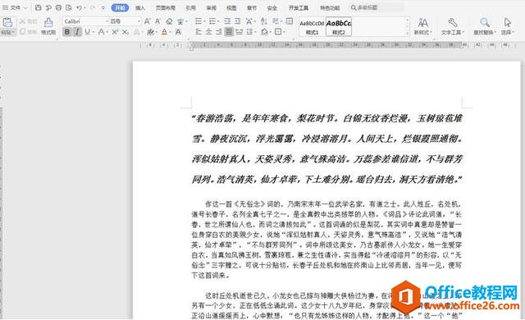Toggle Bold formatting off

click(67, 32)
